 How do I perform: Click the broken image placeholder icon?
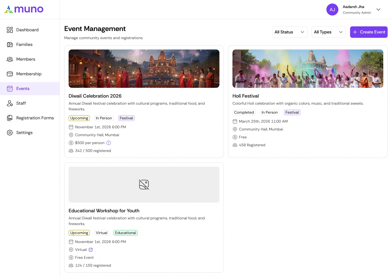click(144, 185)
